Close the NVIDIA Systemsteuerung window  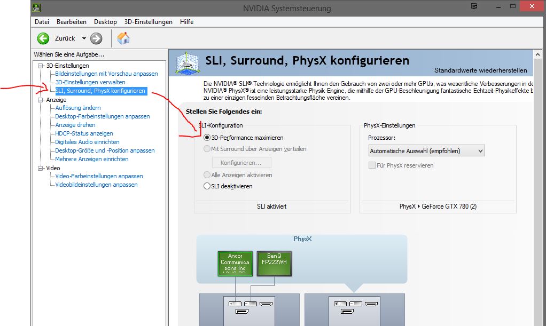pyautogui.click(x=532, y=6)
